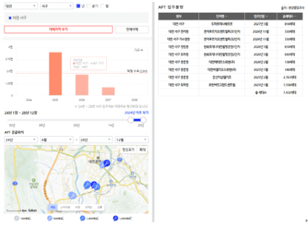Image resolution: width=308 pixels, height=228 pixels.
Task: Open the 24년 start-year dropdown
Action: 21,140
